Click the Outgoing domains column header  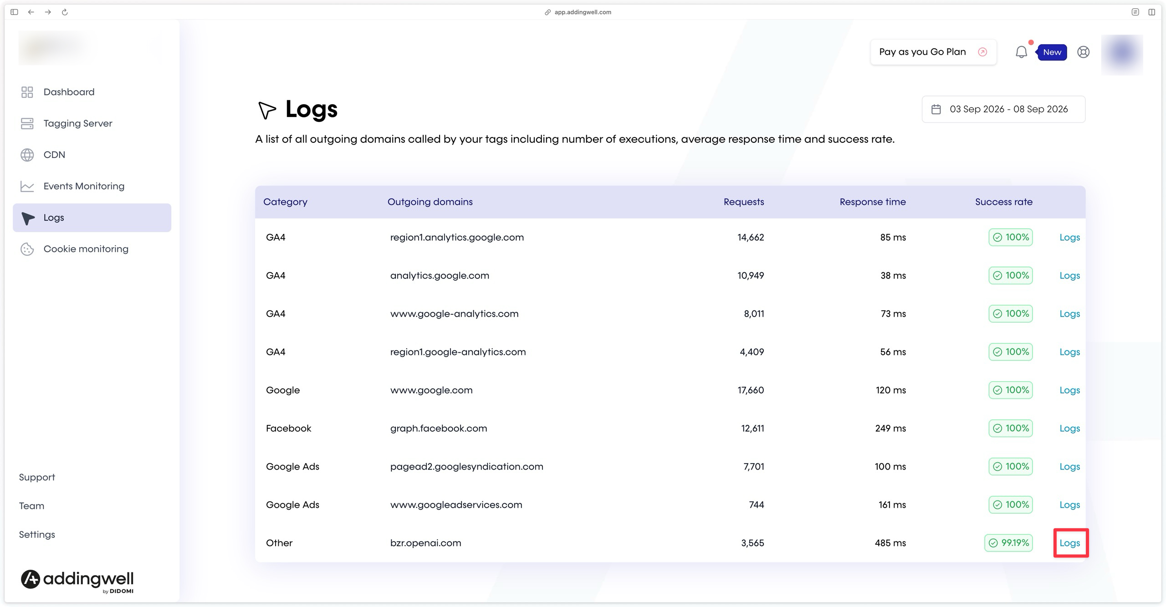click(x=430, y=202)
